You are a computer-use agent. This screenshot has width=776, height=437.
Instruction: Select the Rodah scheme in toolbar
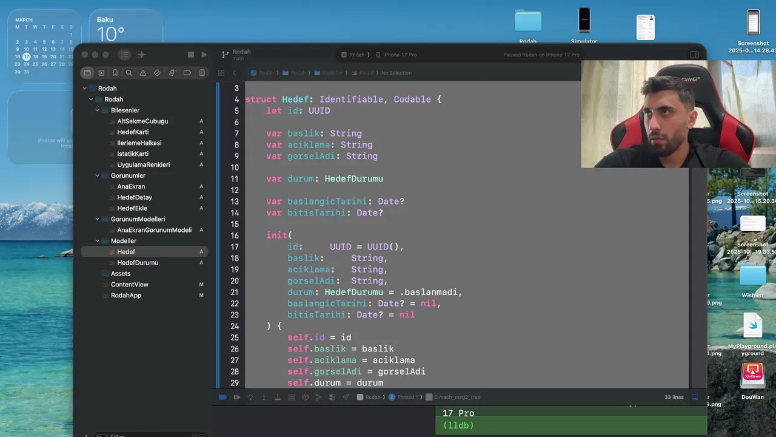(x=353, y=55)
